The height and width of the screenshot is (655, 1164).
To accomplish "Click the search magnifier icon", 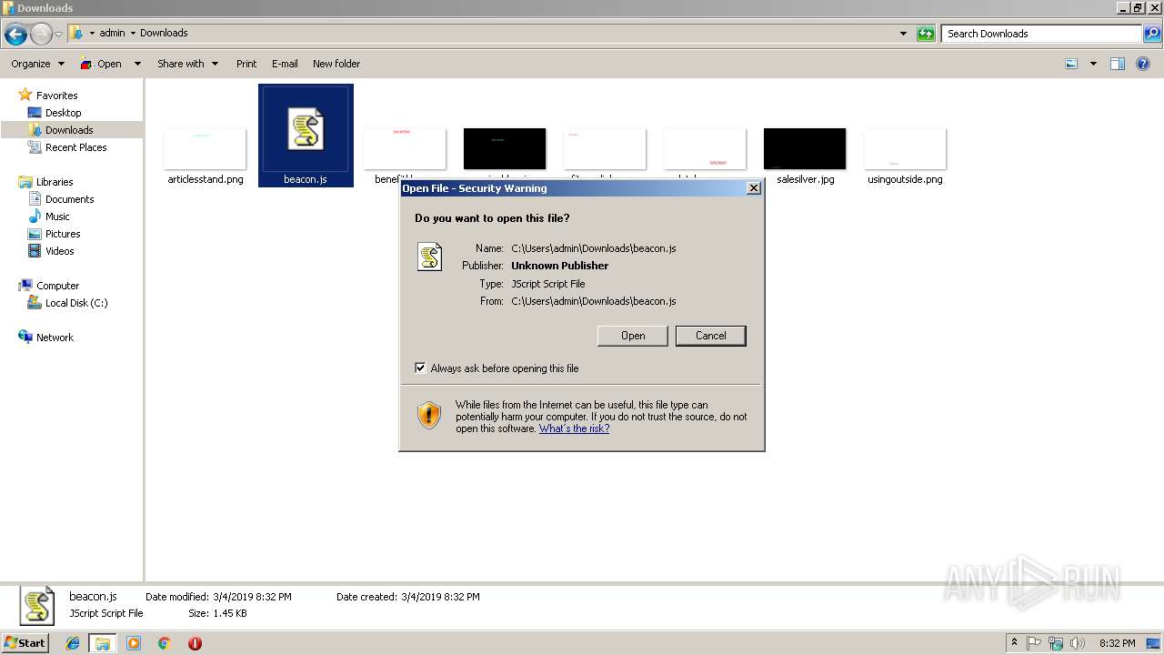I will 1153,34.
